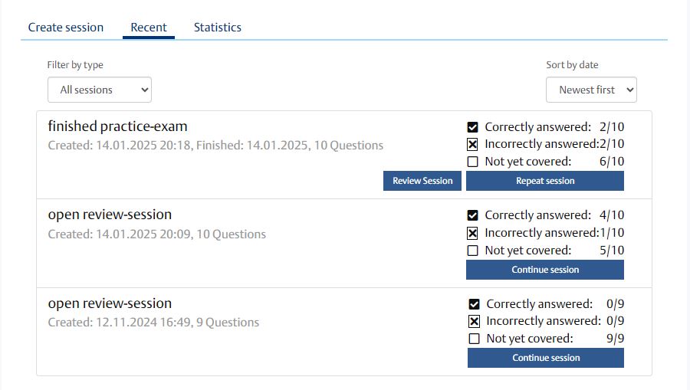Screen dimensions: 690x390
Task: Click the Review Session button
Action: point(422,181)
